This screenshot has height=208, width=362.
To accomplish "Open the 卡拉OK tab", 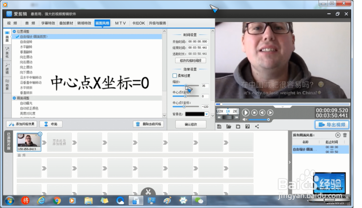I will pyautogui.click(x=138, y=23).
